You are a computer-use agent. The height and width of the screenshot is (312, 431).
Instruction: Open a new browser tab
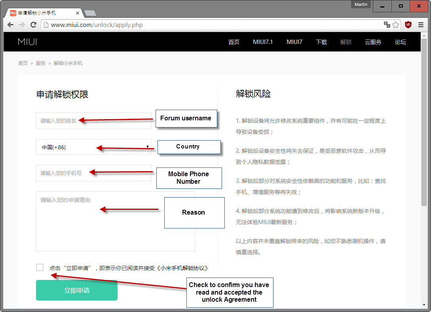[90, 13]
